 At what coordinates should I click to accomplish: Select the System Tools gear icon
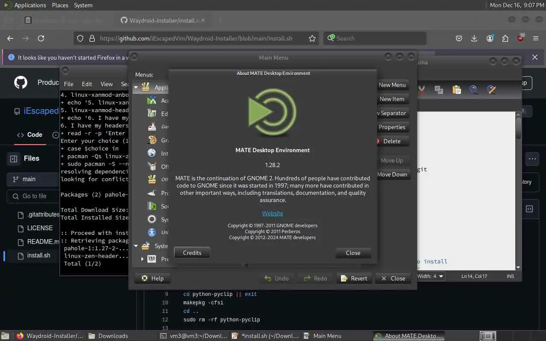pyautogui.click(x=152, y=220)
